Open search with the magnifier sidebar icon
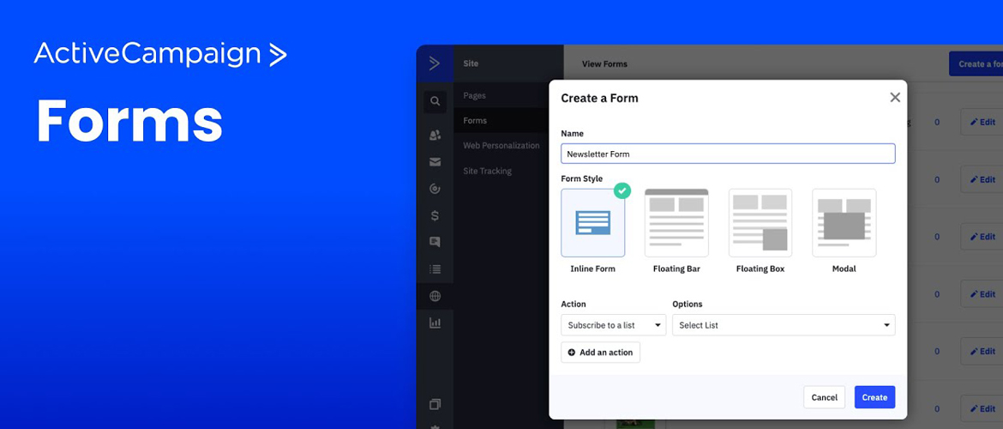 [x=435, y=101]
